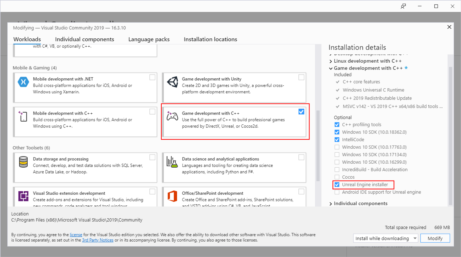Uncheck IntelliCode optional component
Screen dimensions: 461x257
[337, 140]
